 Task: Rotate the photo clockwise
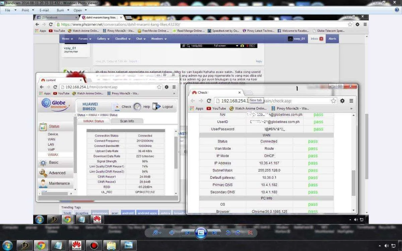238,233
